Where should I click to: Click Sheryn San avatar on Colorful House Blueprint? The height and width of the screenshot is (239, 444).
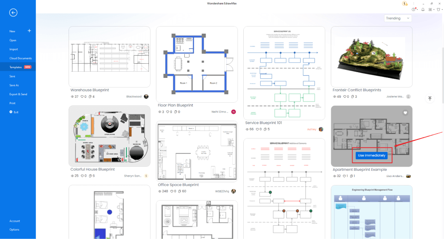(x=146, y=176)
